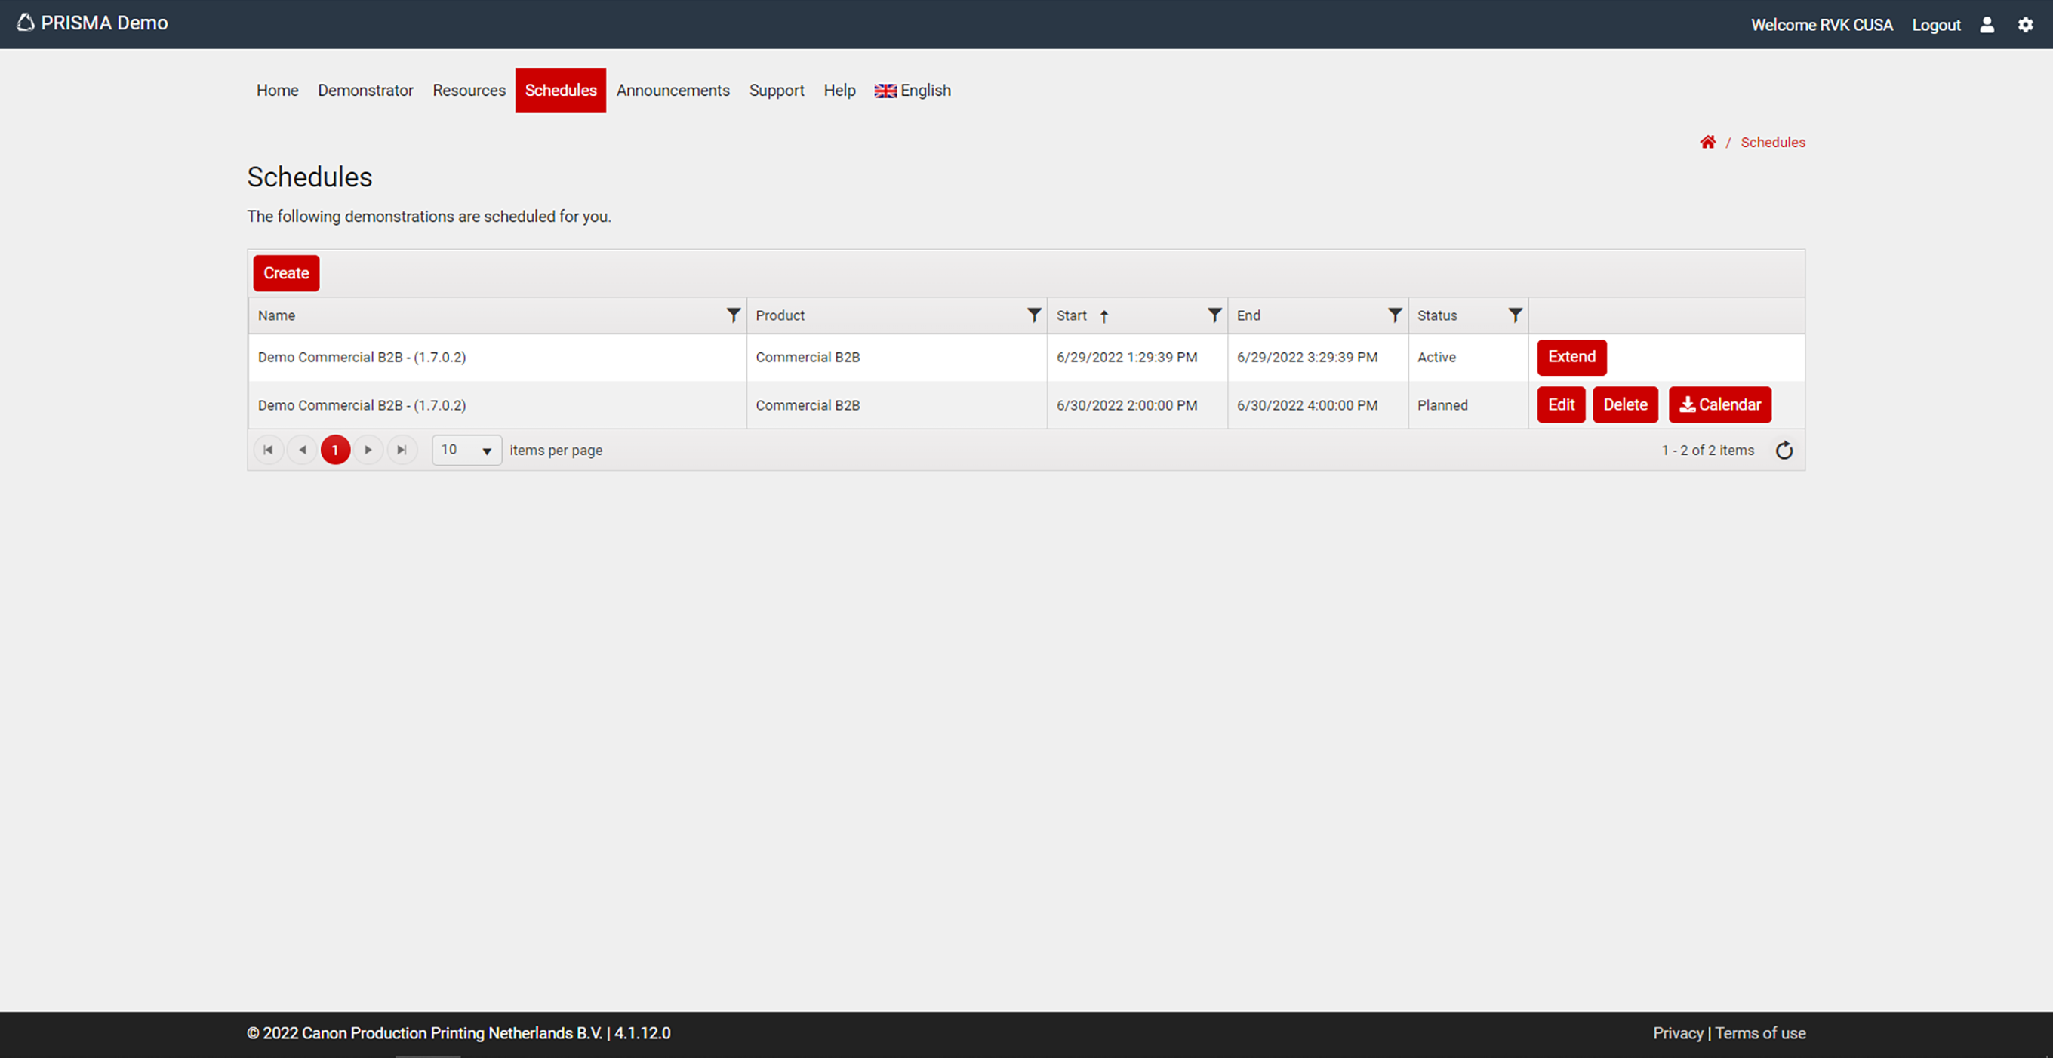Click the PRISMA Demo logo icon
The image size is (2053, 1058).
pyautogui.click(x=26, y=23)
